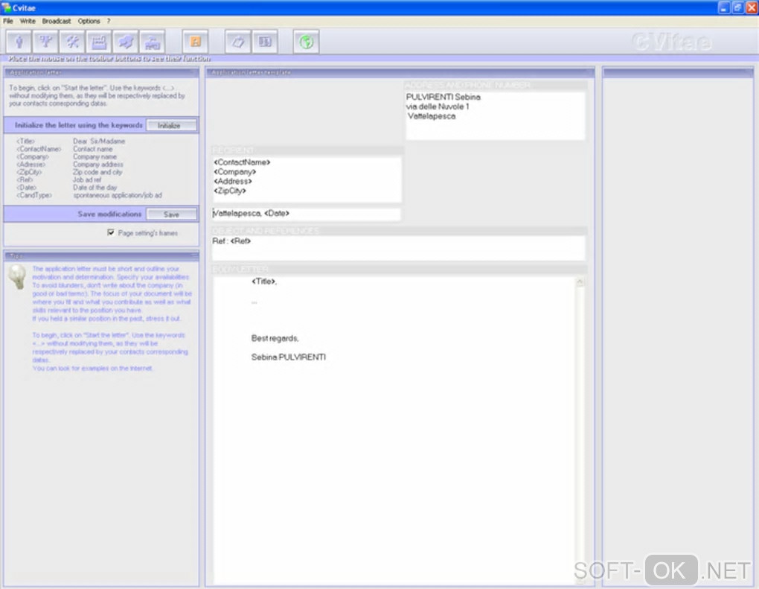
Task: Open the Options menu
Action: pos(89,21)
